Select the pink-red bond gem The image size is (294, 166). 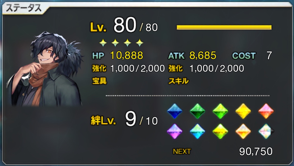point(266,111)
